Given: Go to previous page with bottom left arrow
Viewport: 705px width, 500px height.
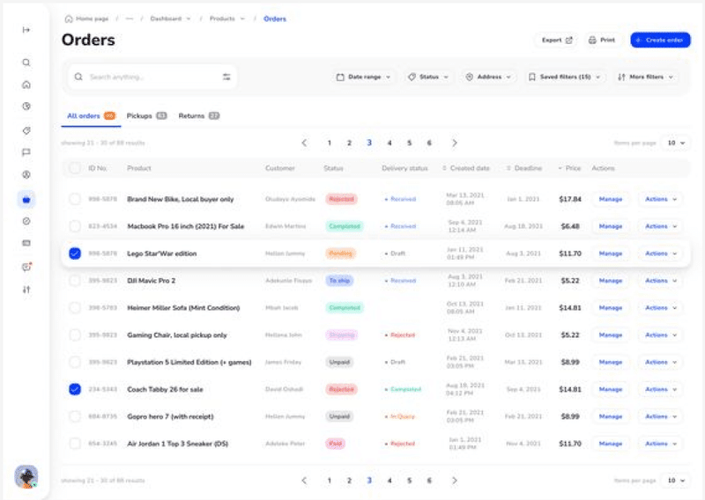Looking at the screenshot, I should (x=304, y=481).
